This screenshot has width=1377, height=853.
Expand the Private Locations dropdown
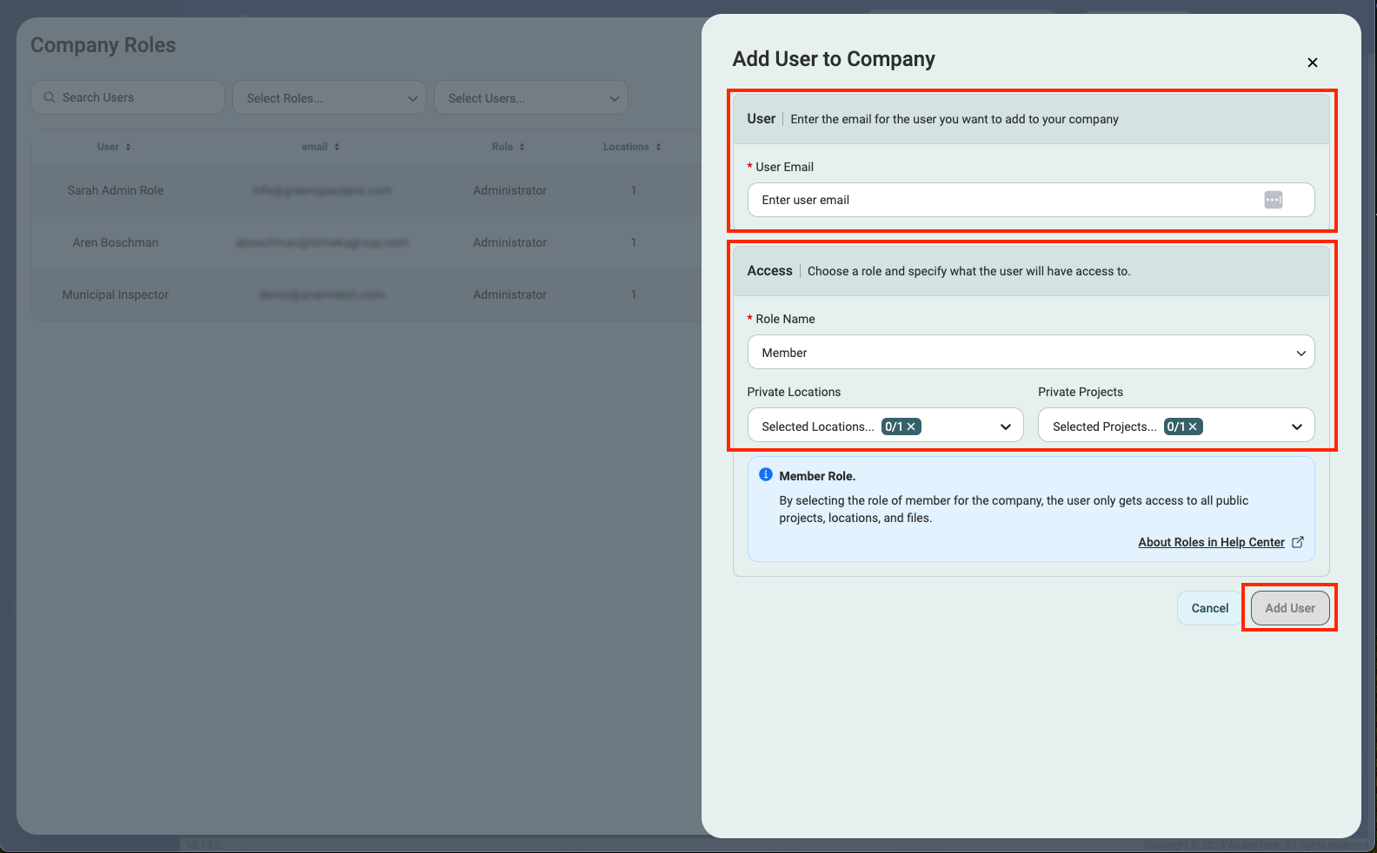[x=1006, y=426]
